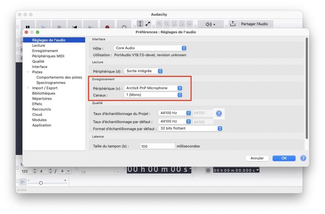Open default sample rate 44100 Hz dropdown

(175, 121)
